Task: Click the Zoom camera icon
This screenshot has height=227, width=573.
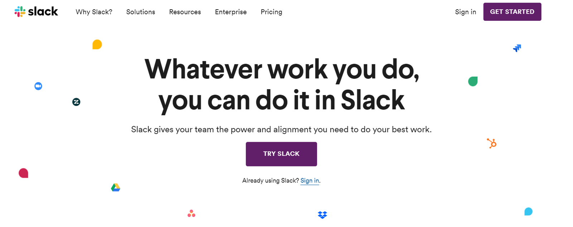Action: coord(38,86)
